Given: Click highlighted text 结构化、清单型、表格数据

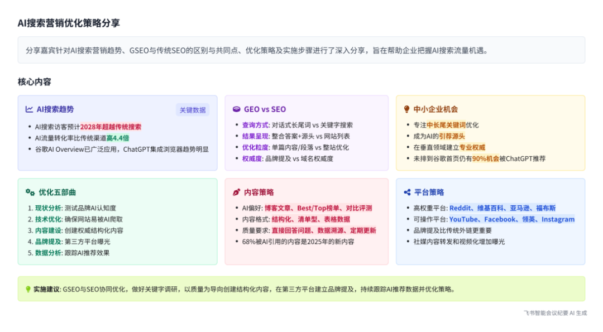Looking at the screenshot, I should 311,219.
